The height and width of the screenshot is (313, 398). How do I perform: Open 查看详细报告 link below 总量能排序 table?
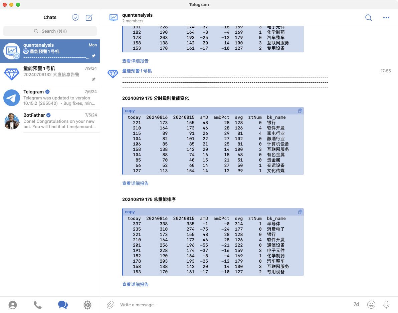point(135,285)
